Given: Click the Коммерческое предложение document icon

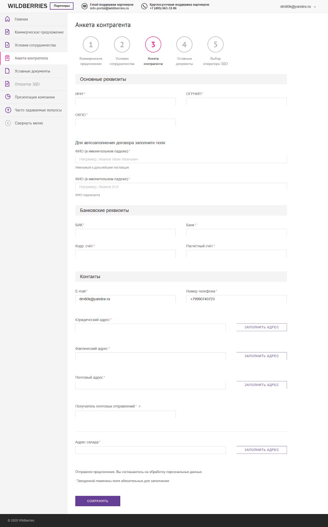Looking at the screenshot, I should click(x=8, y=32).
